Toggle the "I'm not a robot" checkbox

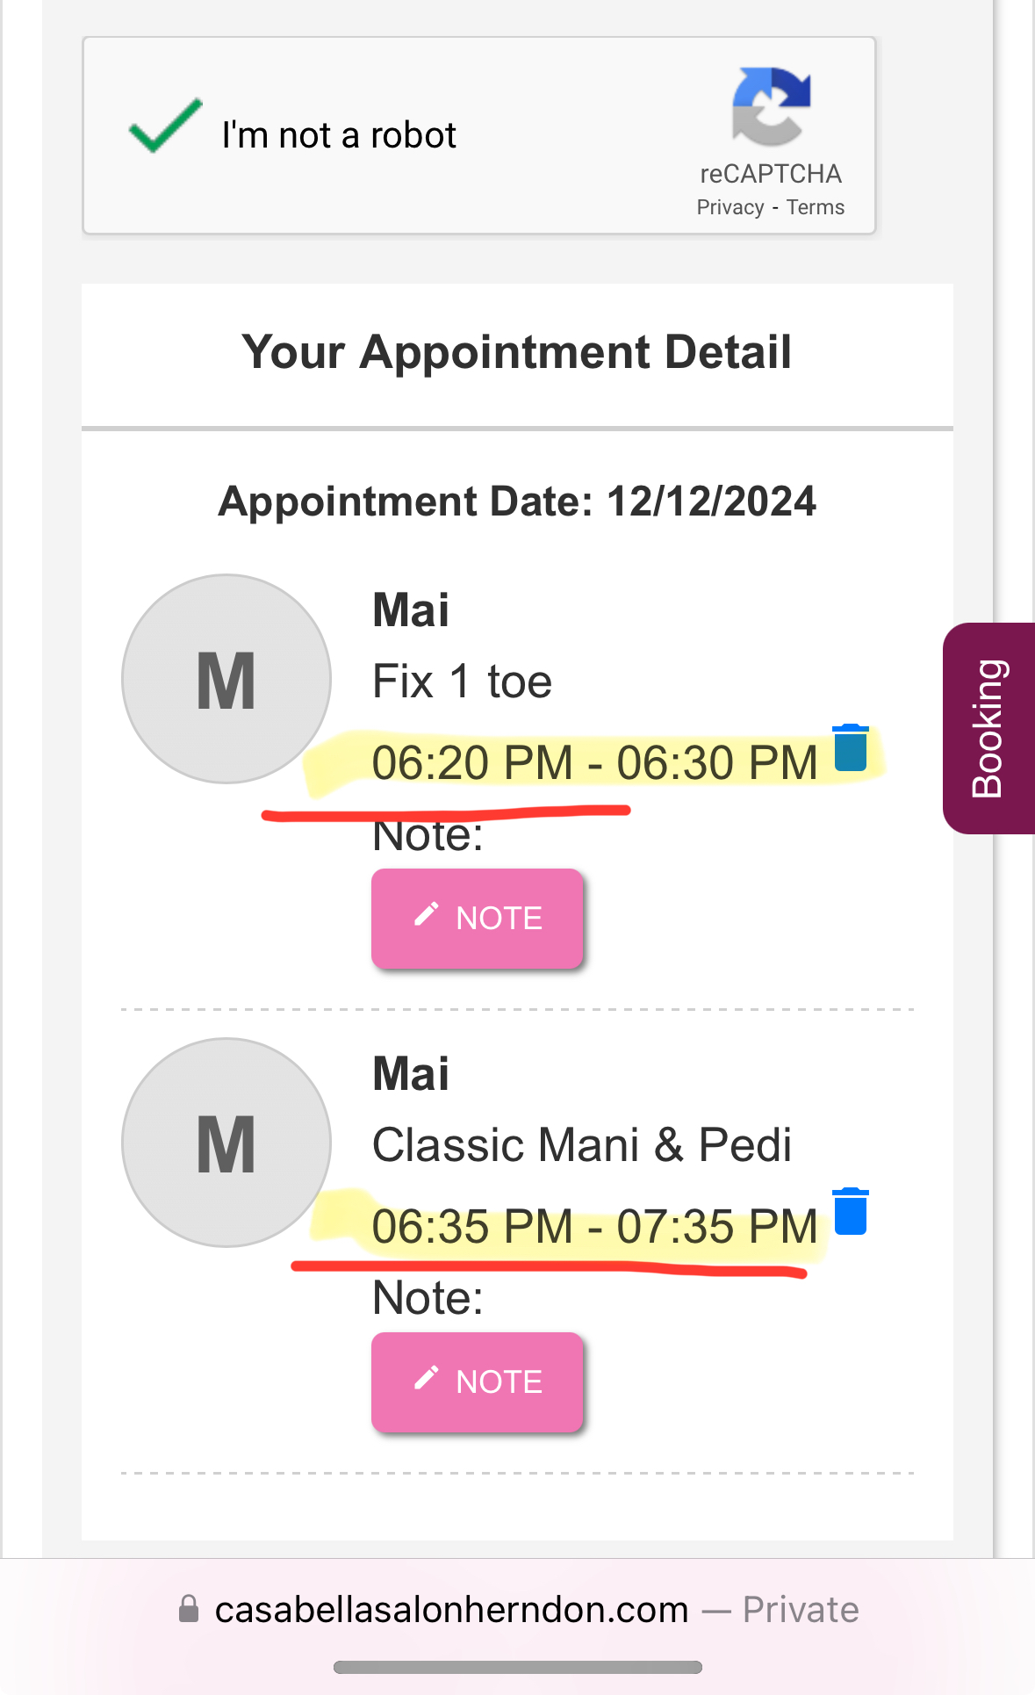tap(165, 127)
